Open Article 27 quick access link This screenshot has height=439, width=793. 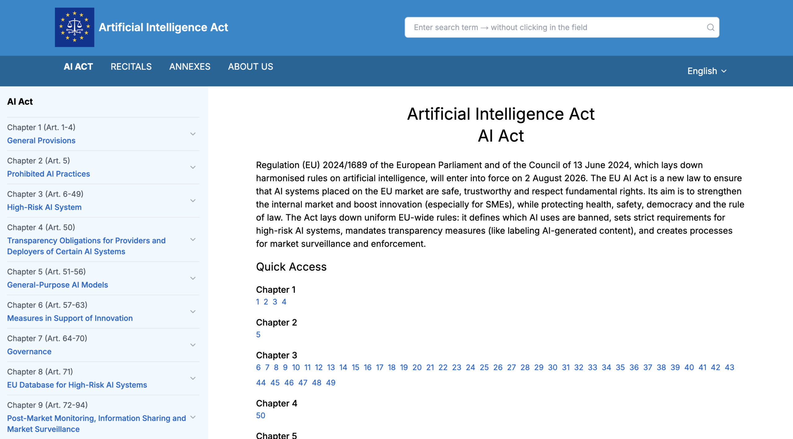click(x=511, y=367)
